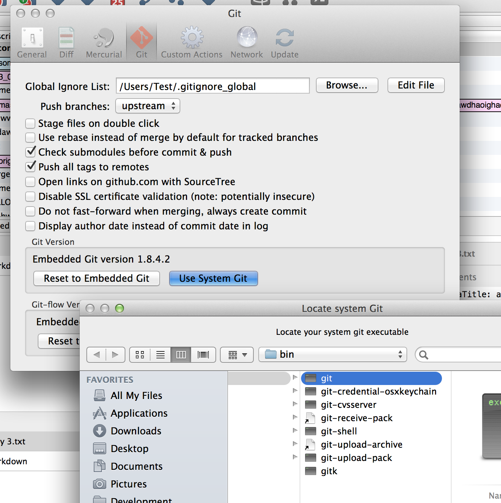Click Reset to Embedded Git
501x503 pixels.
tap(97, 278)
